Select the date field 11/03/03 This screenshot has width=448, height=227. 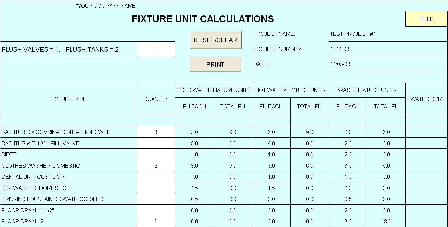388,64
